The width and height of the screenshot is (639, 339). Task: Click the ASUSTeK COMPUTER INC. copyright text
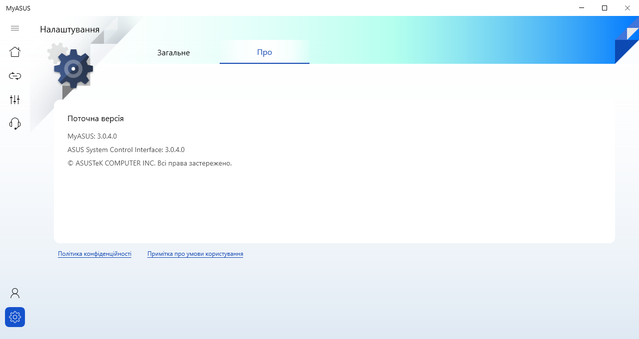tap(150, 163)
